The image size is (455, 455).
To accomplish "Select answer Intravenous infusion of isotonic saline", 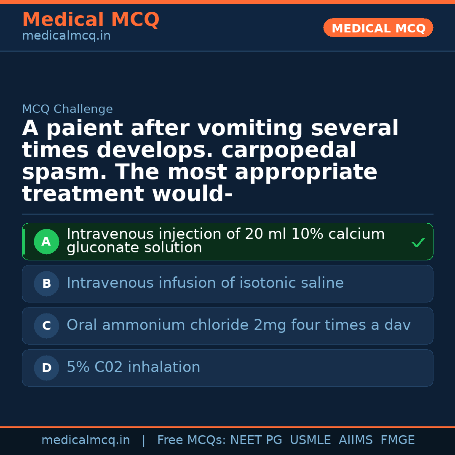I will [205, 283].
